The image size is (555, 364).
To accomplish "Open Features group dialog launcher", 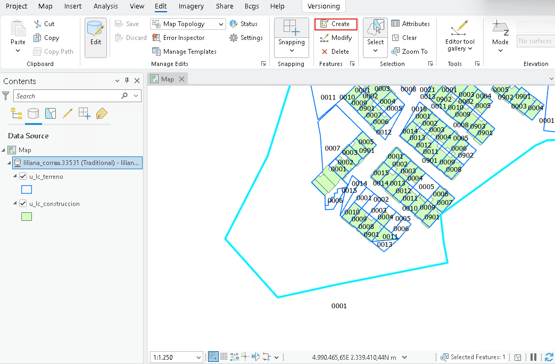I will point(352,63).
